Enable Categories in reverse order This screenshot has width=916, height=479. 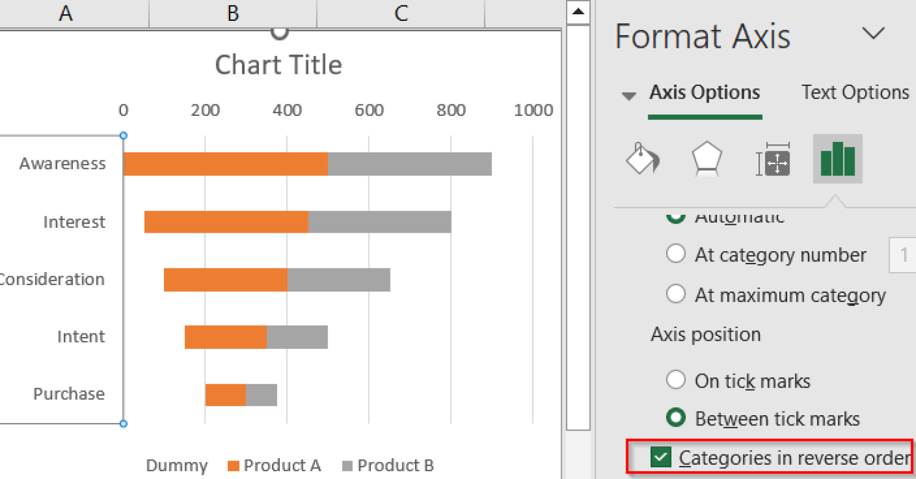pyautogui.click(x=660, y=458)
